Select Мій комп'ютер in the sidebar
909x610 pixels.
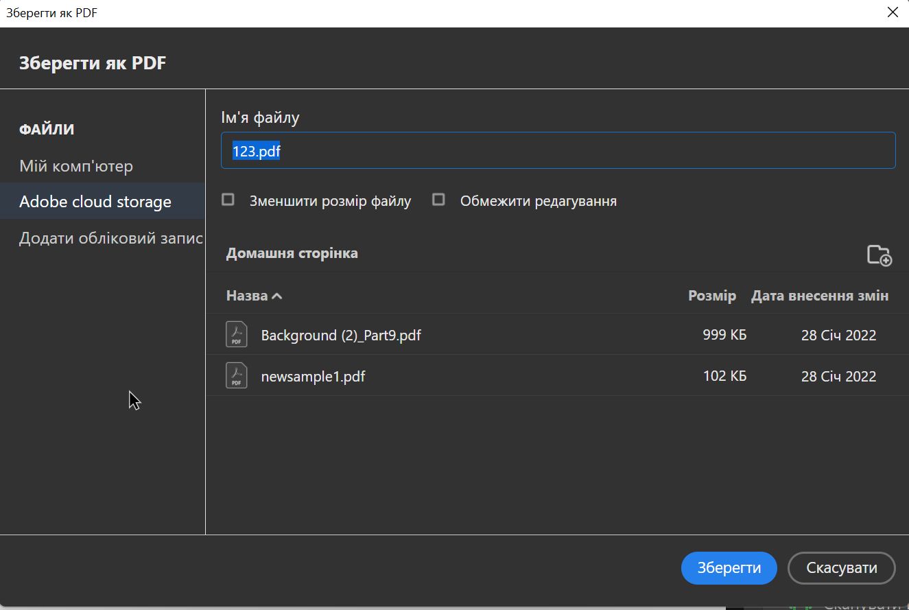coord(76,166)
